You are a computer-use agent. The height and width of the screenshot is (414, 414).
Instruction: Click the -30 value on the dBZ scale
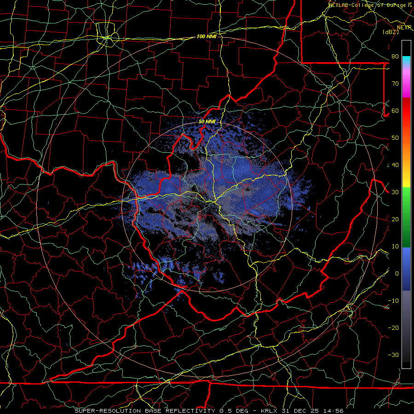(393, 355)
